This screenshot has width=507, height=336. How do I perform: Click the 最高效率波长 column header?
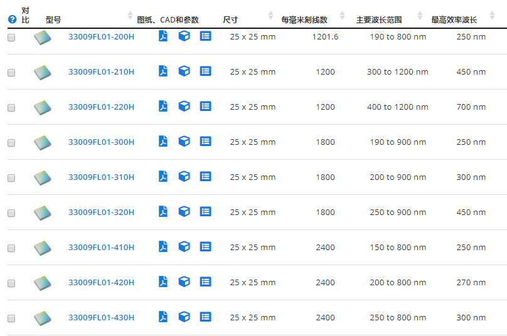point(454,20)
